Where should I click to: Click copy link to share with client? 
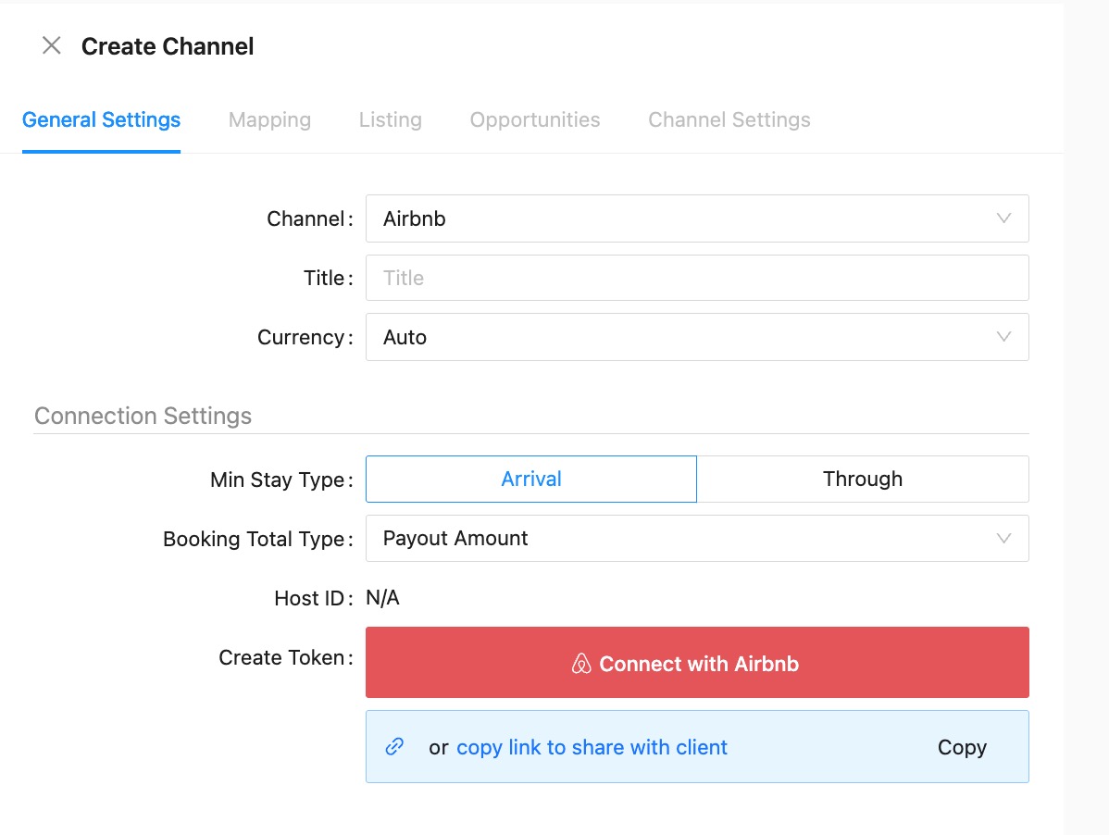(x=592, y=747)
